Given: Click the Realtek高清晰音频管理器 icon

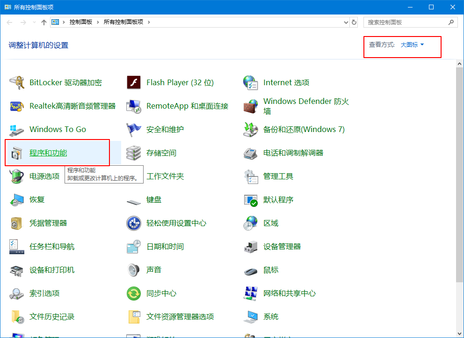Looking at the screenshot, I should 17,106.
